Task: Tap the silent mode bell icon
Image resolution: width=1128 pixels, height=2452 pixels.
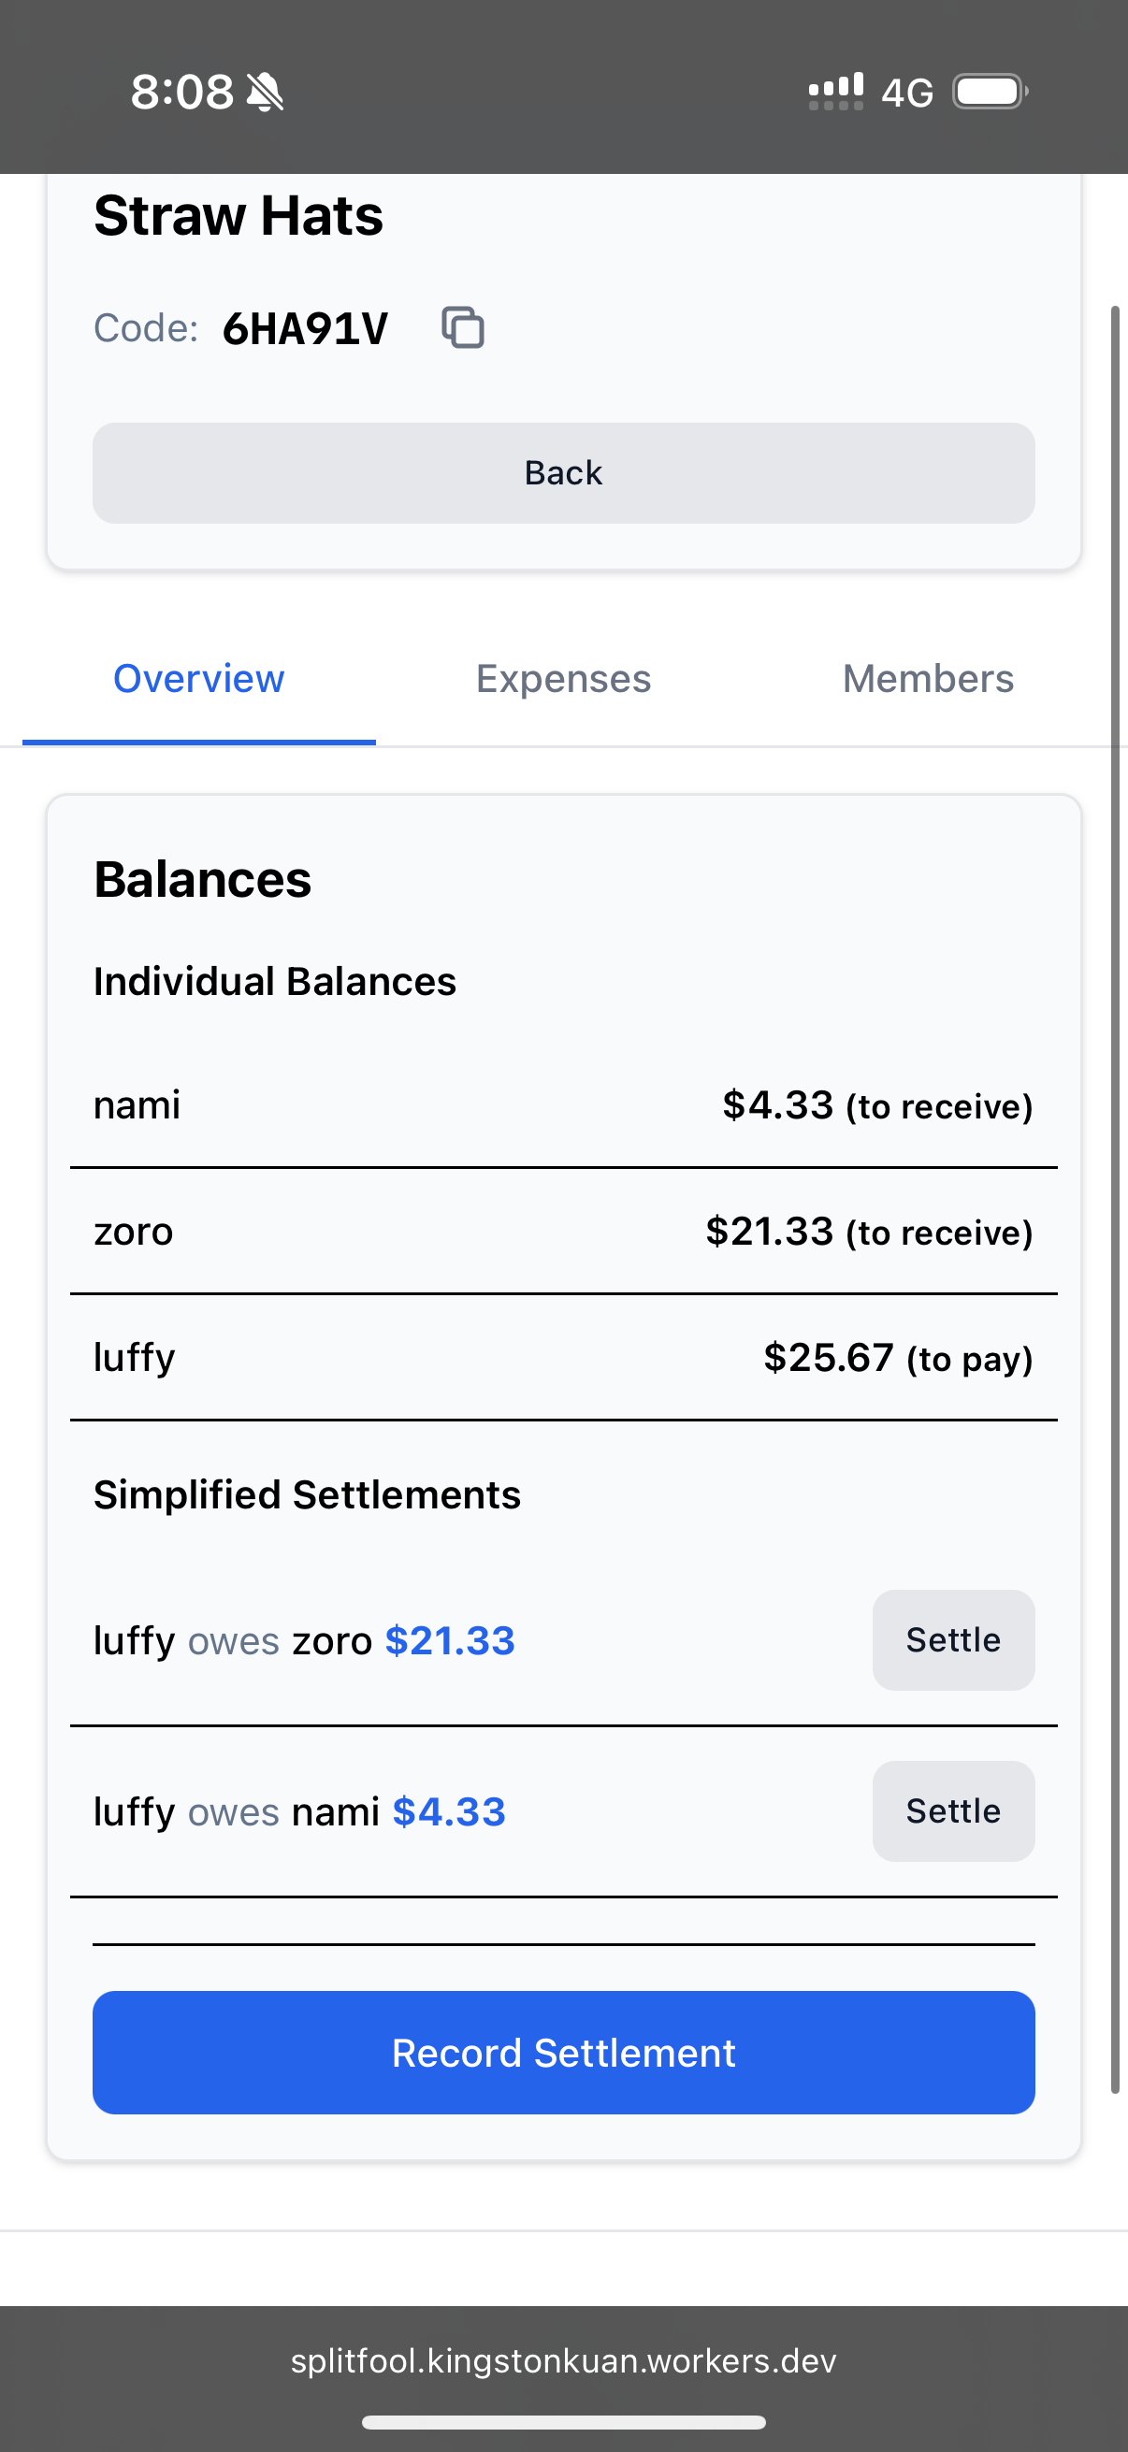Action: [x=265, y=93]
